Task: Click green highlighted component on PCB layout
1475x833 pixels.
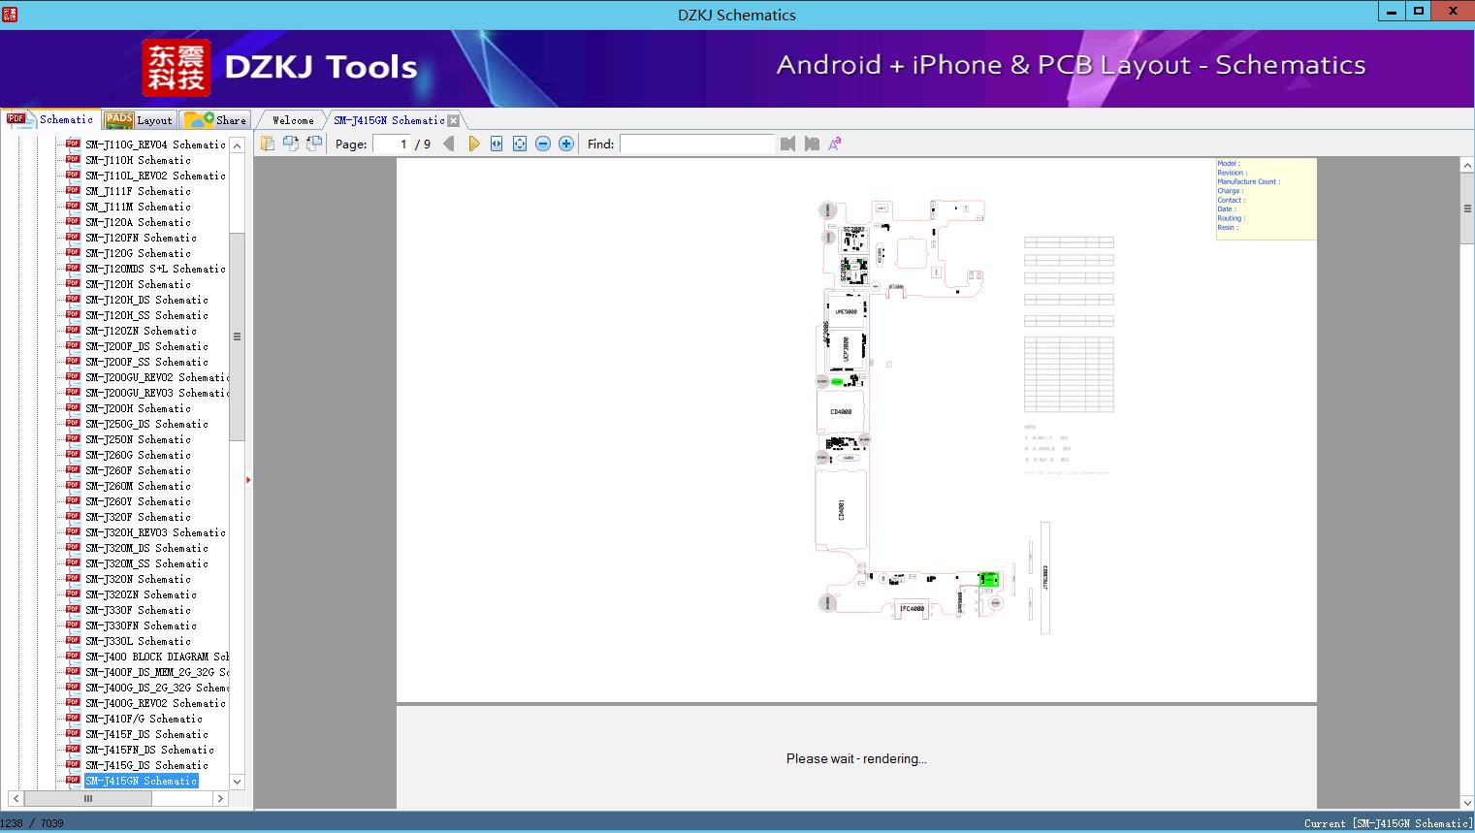Action: (988, 580)
